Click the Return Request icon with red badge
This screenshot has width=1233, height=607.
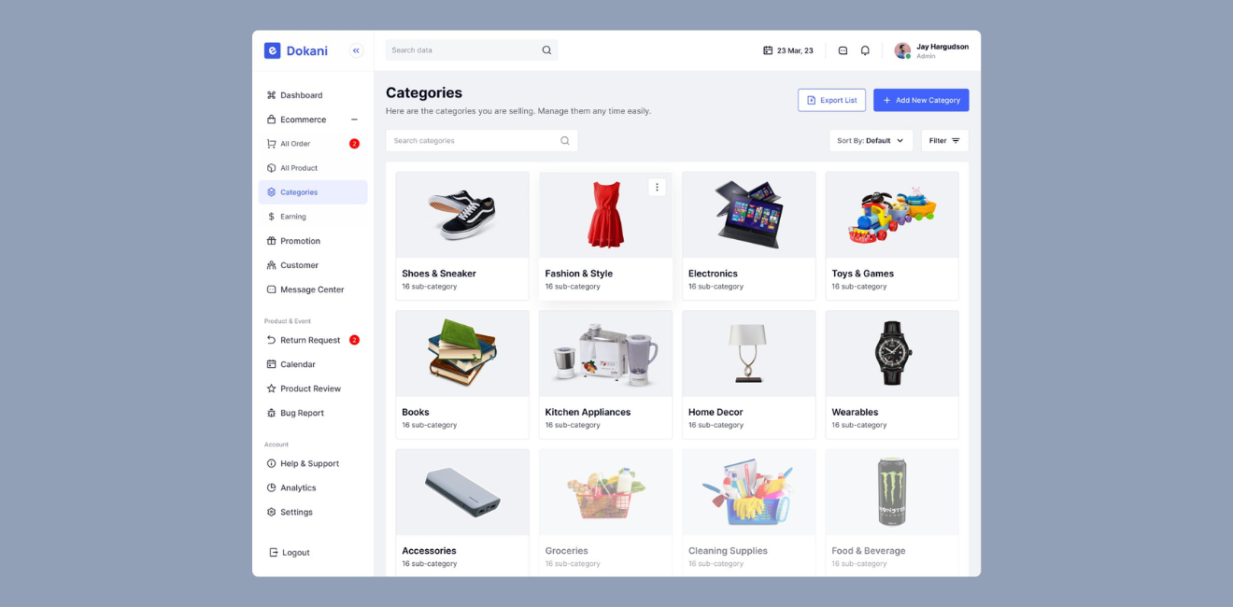(x=270, y=339)
